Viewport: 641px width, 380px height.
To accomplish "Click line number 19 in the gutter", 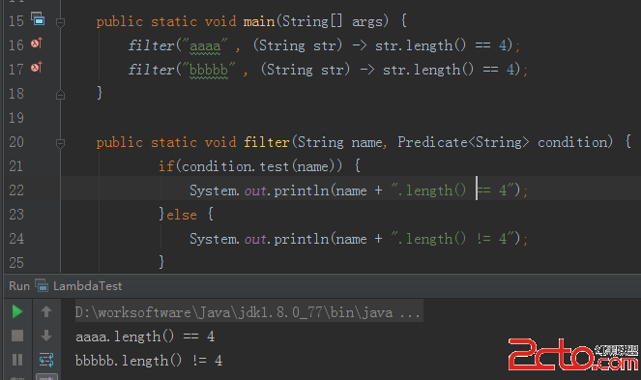I will point(16,118).
